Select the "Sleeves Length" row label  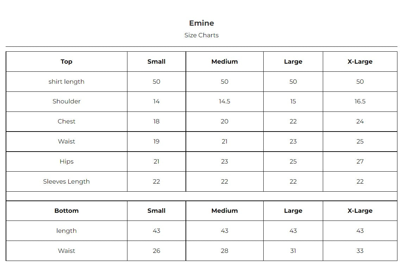pos(67,181)
